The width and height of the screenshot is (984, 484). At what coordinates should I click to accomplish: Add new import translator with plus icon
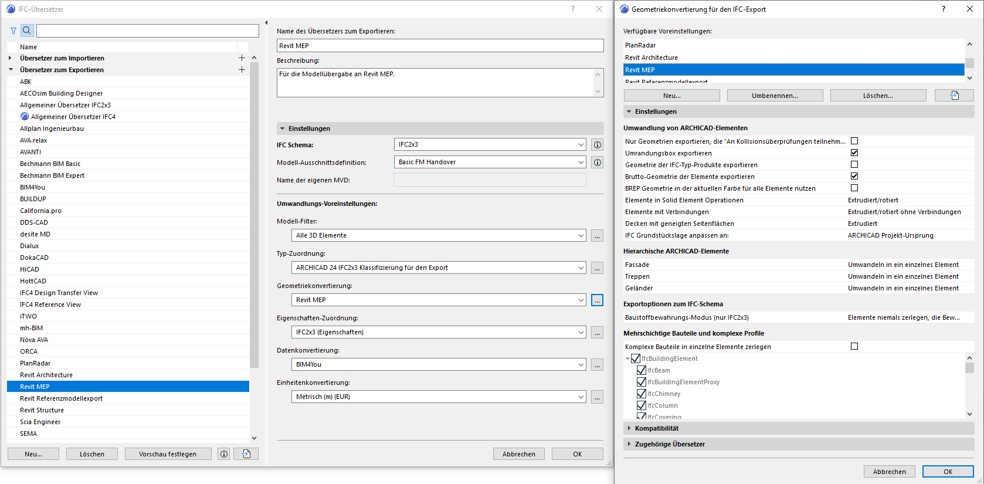(242, 58)
